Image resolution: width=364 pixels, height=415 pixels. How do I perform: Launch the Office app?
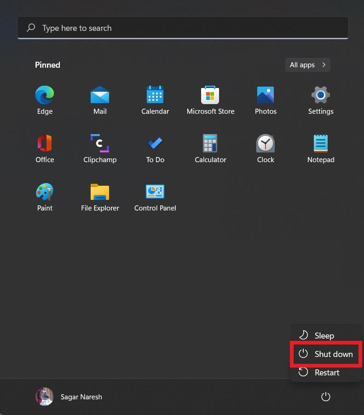coord(45,148)
